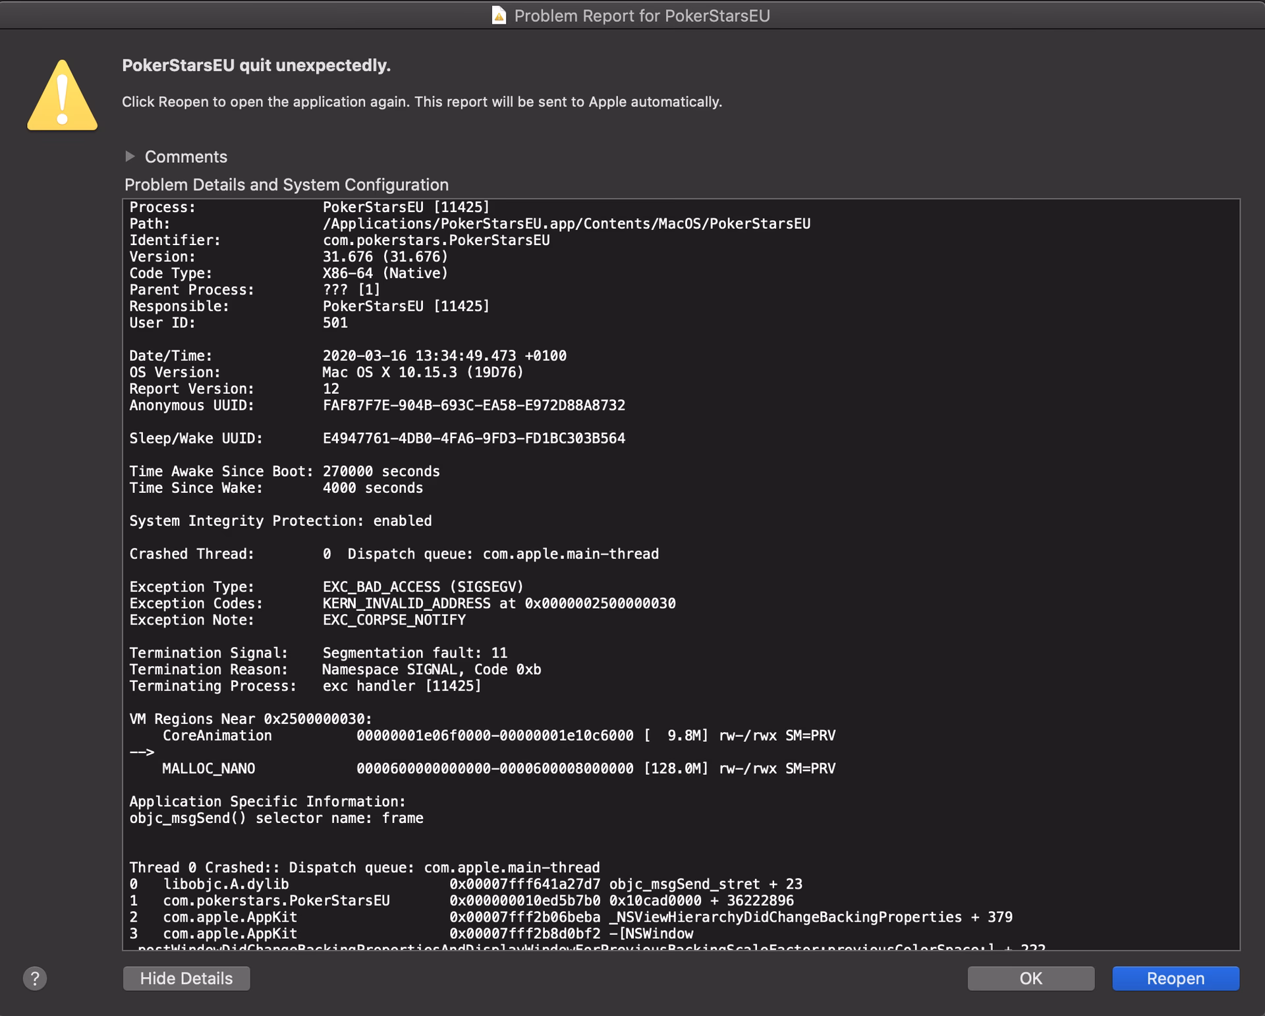Click VM Regions Near 0x2500000030 heading
The height and width of the screenshot is (1016, 1265).
tap(250, 719)
